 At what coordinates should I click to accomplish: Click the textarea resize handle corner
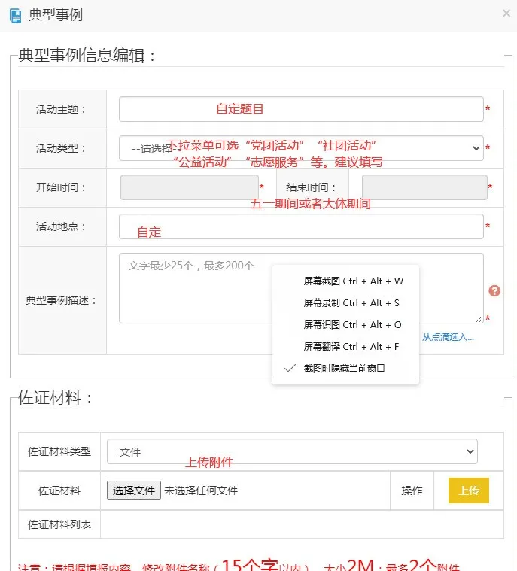479,319
